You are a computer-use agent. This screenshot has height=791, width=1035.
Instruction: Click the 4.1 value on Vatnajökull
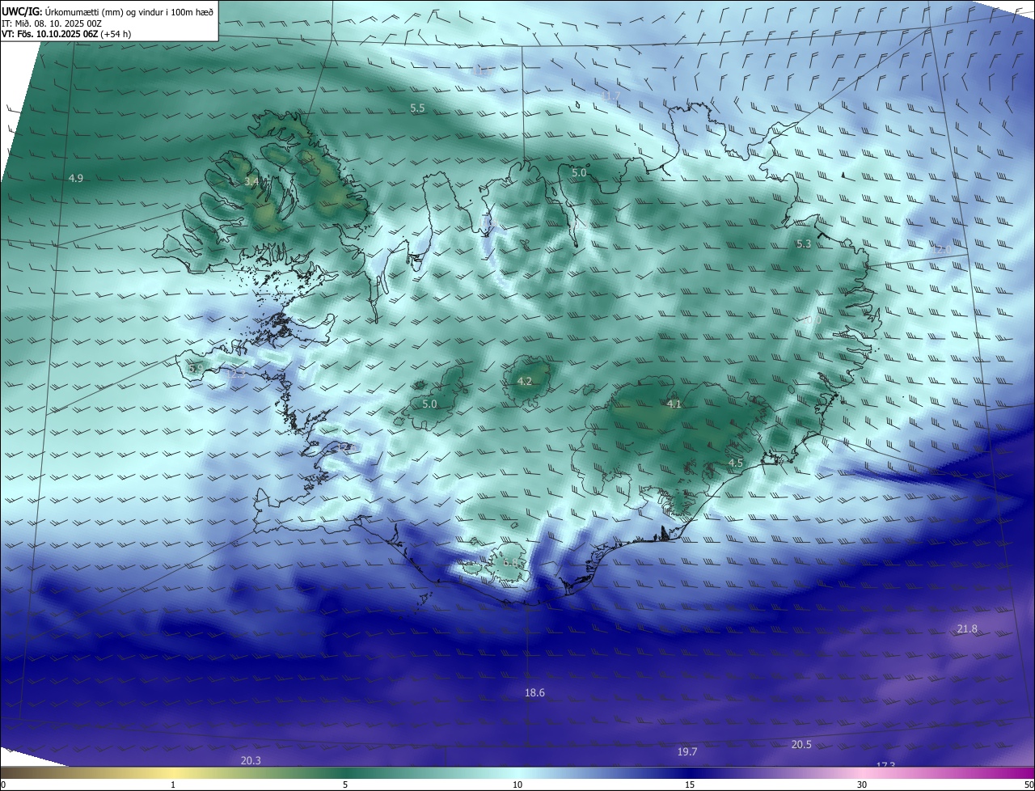tap(674, 404)
